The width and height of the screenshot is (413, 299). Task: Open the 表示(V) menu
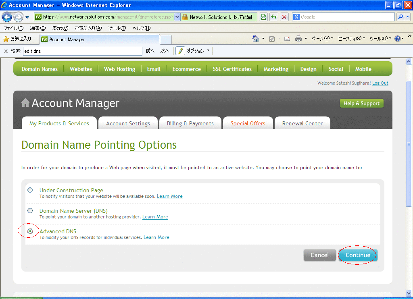point(60,28)
